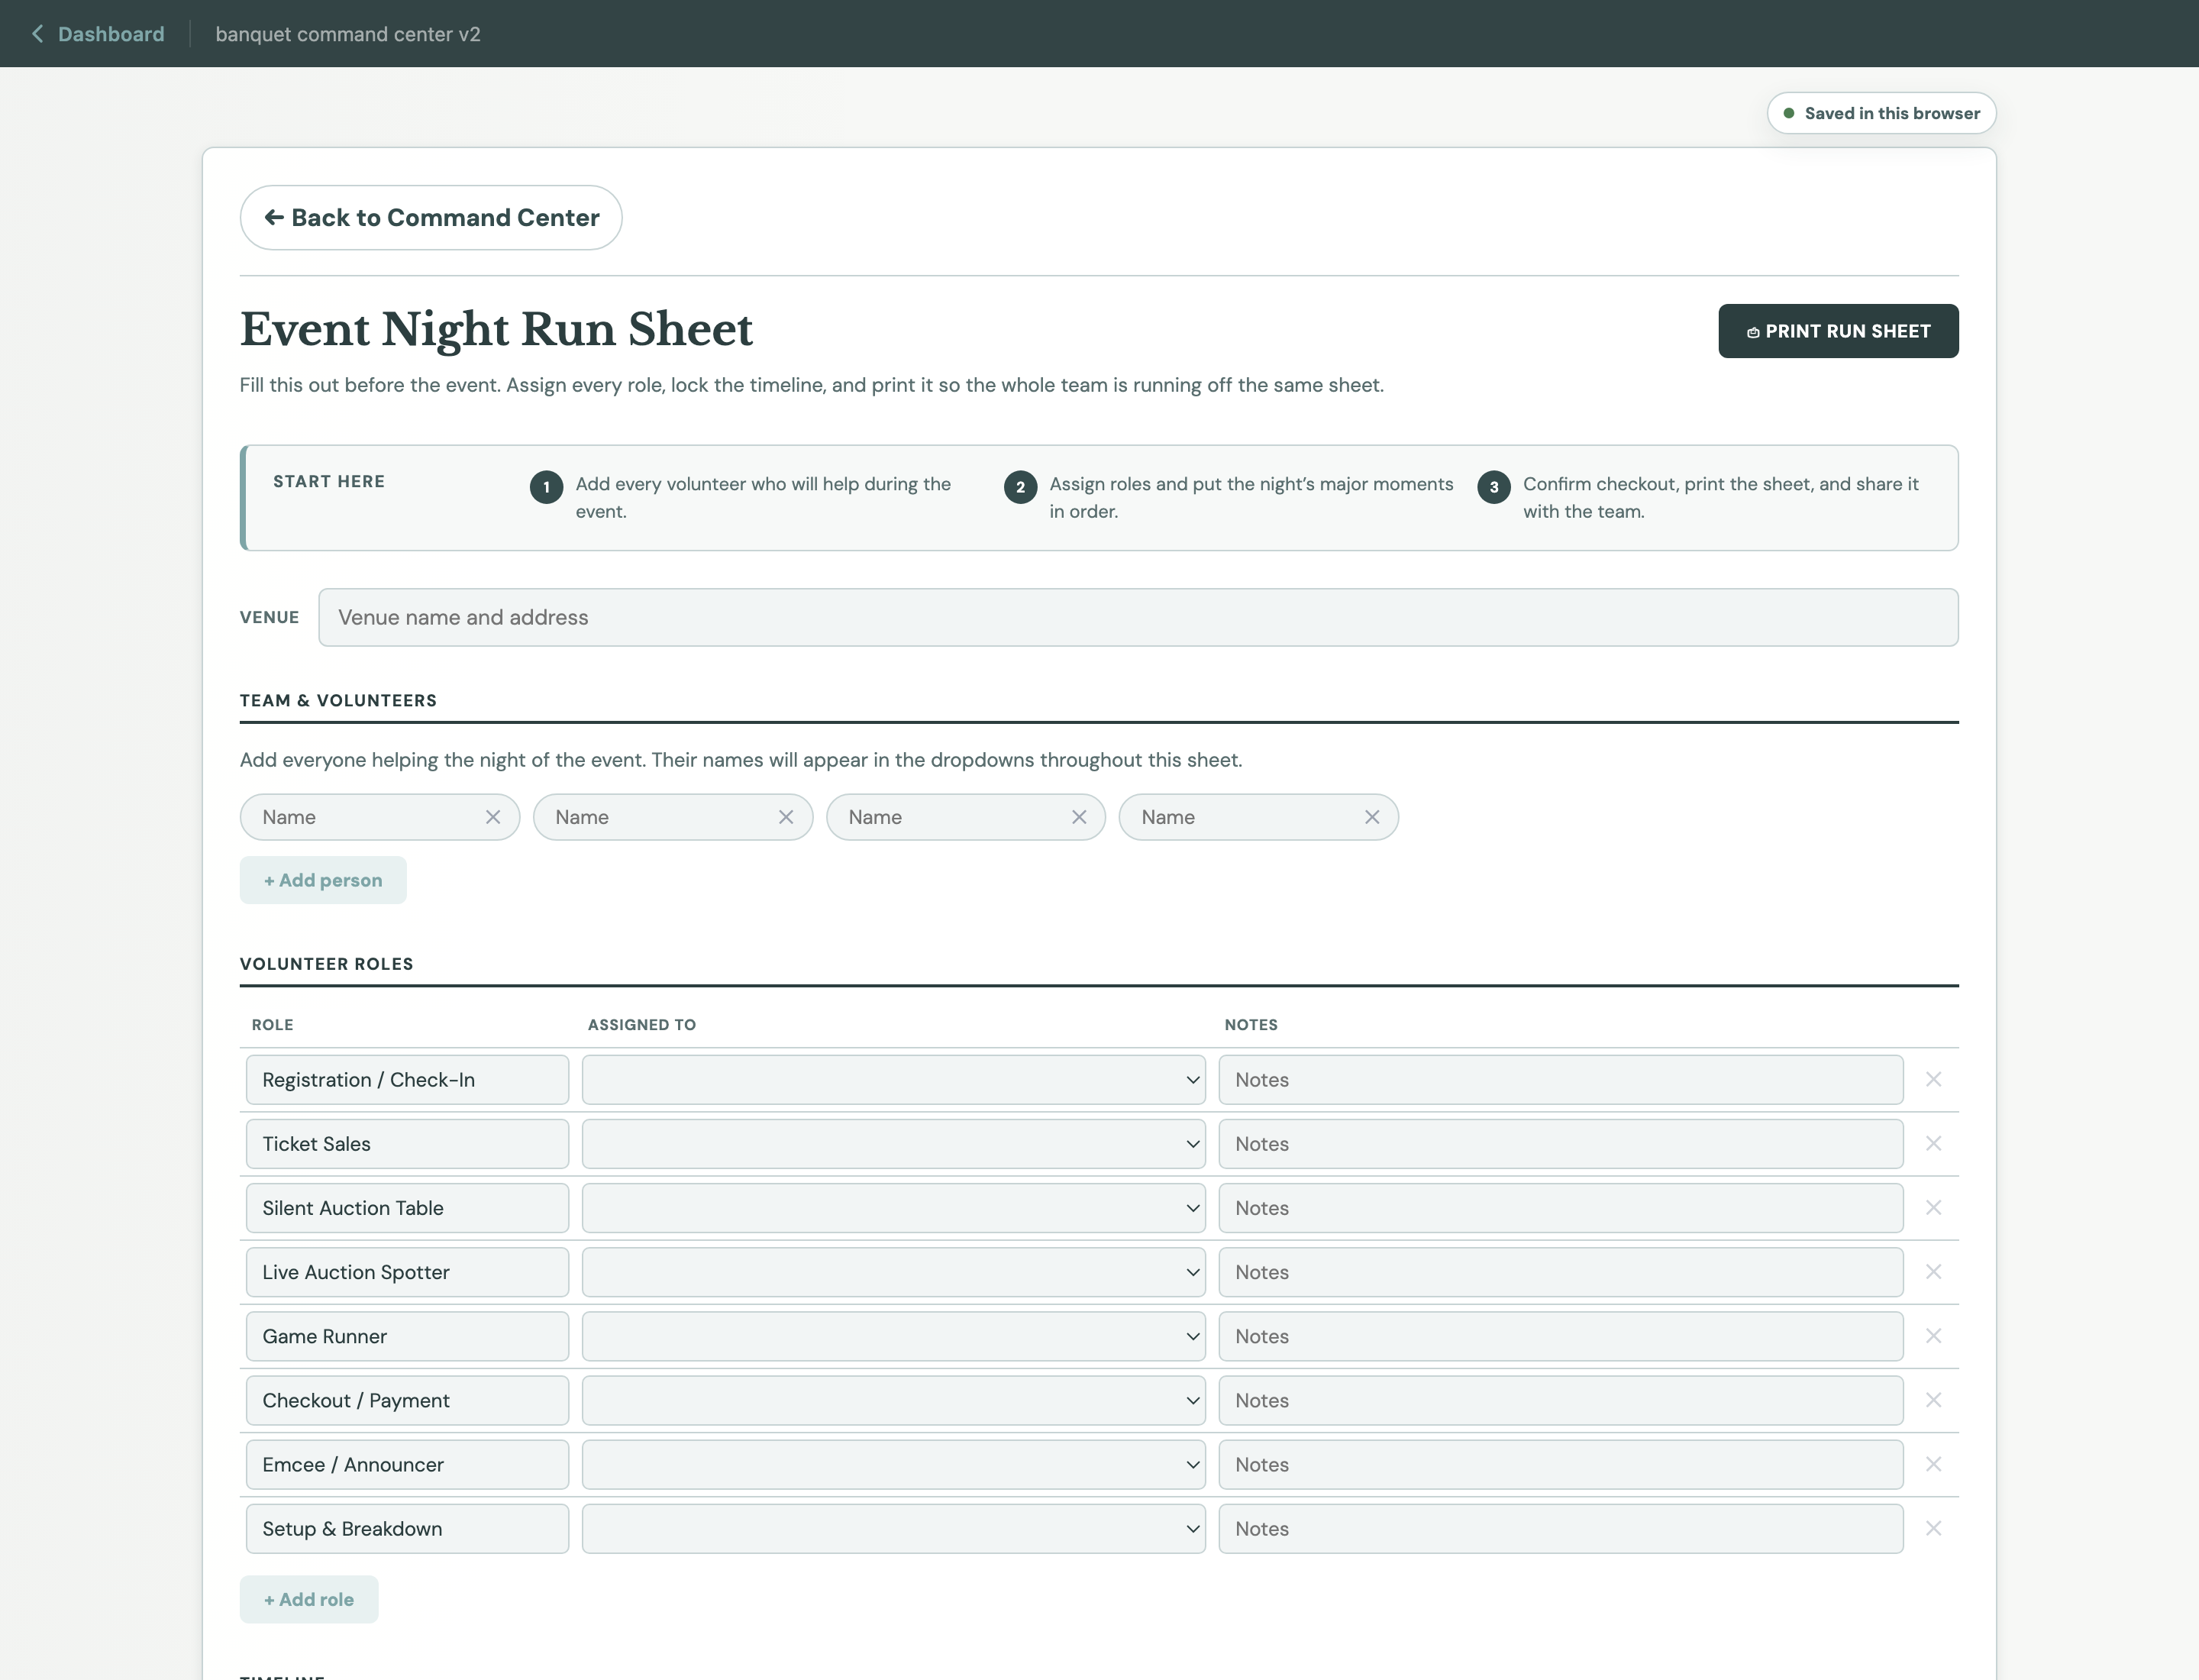Click the START HERE label
2199x1680 pixels.
(x=329, y=481)
